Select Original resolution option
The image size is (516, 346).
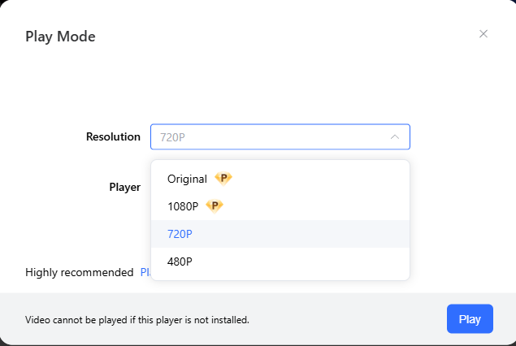pyautogui.click(x=187, y=179)
